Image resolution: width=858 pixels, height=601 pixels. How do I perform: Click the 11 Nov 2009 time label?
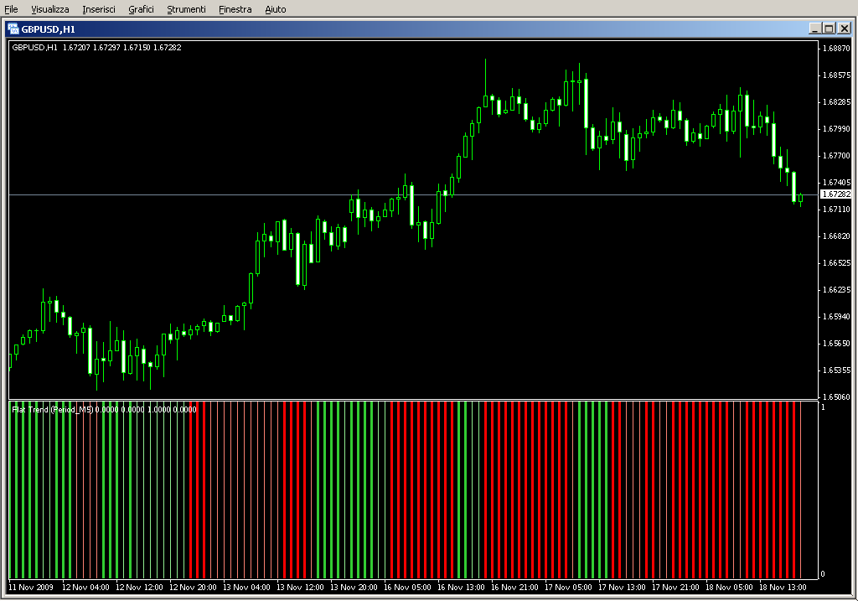click(31, 588)
